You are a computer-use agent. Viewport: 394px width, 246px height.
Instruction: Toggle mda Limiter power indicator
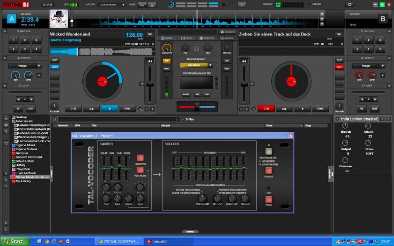[x=337, y=119]
